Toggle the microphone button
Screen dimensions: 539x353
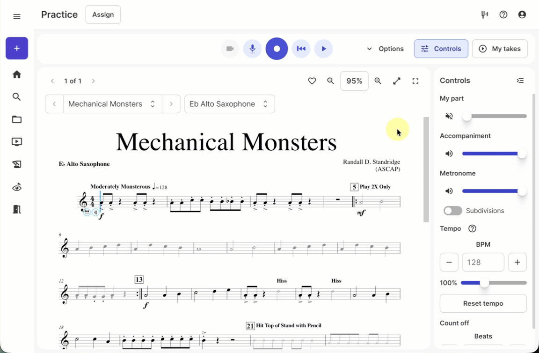(252, 49)
